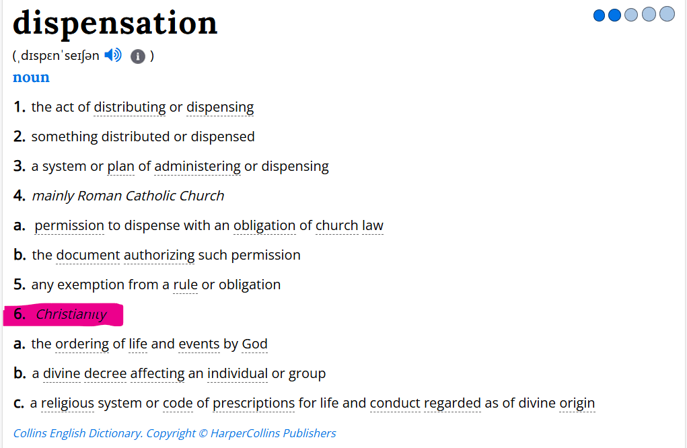Click the third light frequency dot
The height and width of the screenshot is (448, 687).
click(x=631, y=14)
